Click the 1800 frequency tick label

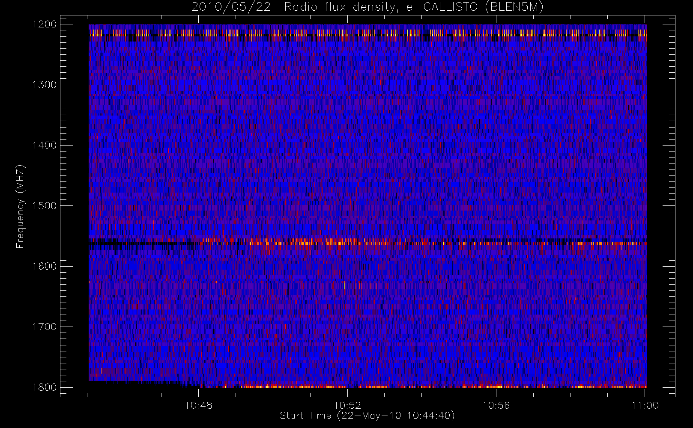(x=45, y=387)
